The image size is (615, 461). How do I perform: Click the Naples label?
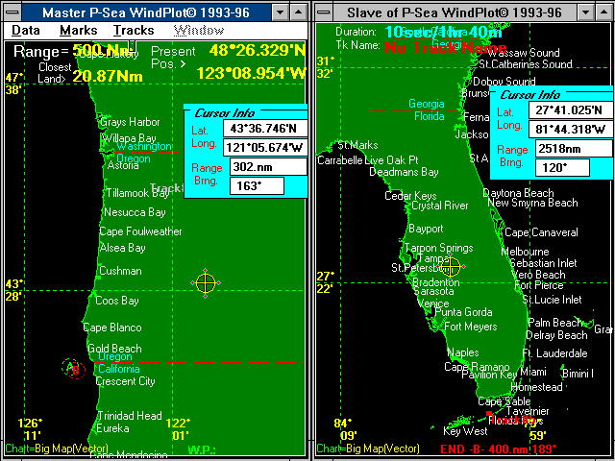click(463, 352)
